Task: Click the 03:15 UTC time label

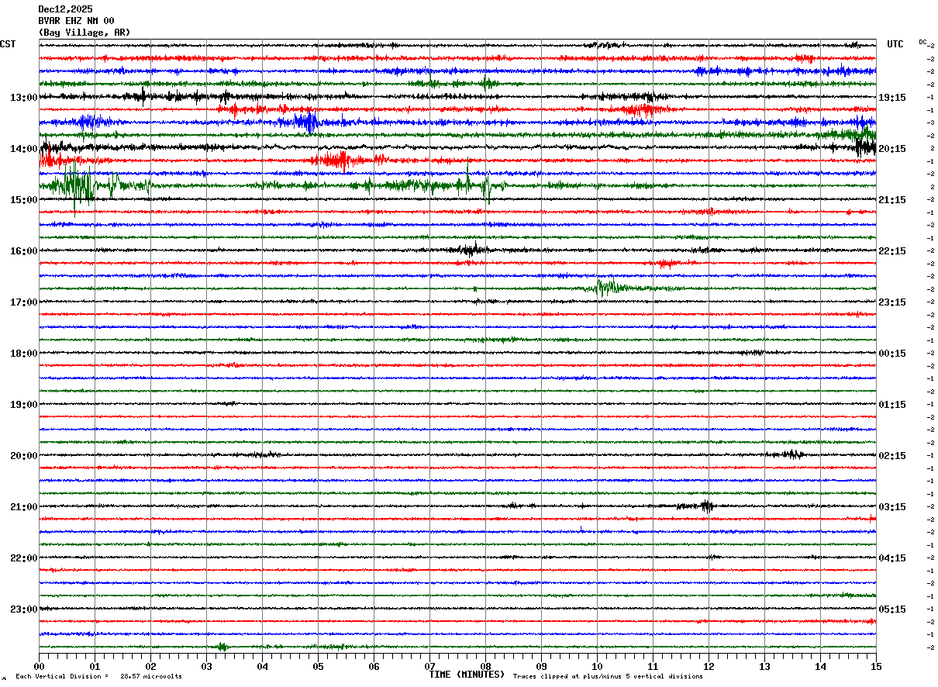Action: click(x=892, y=507)
